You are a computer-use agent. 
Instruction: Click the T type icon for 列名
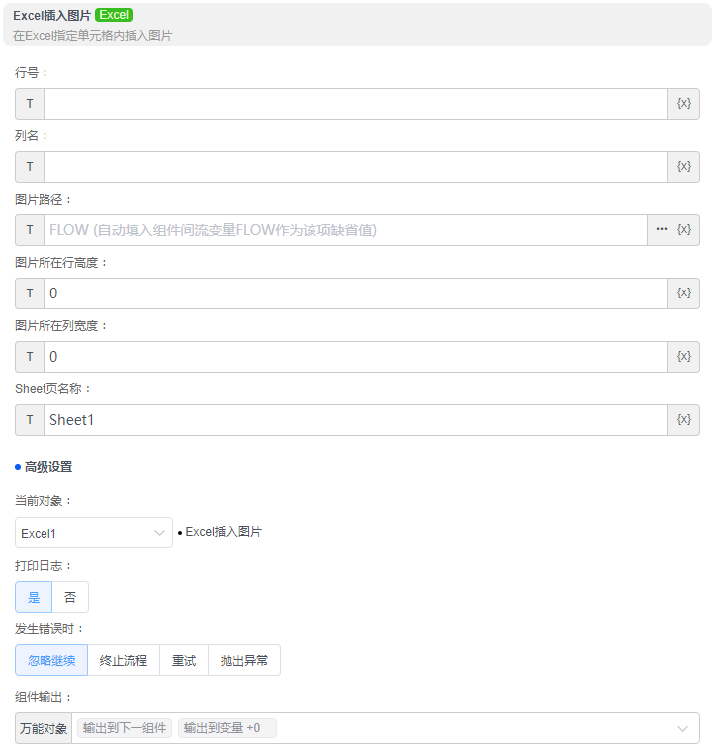(30, 167)
